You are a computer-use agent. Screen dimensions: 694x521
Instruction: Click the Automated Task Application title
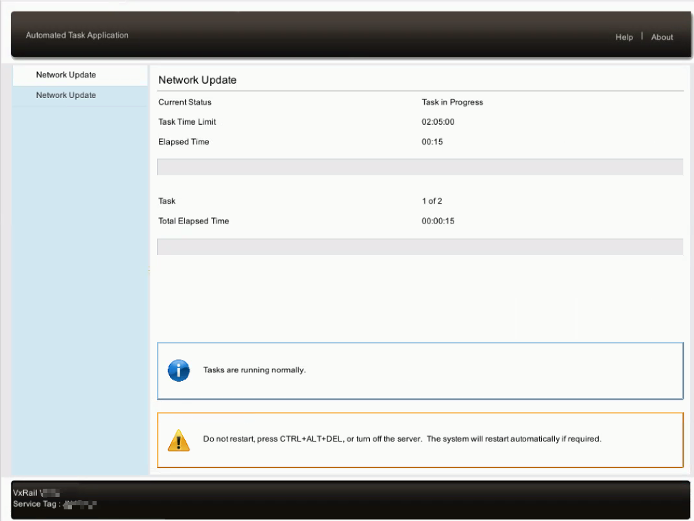[77, 35]
